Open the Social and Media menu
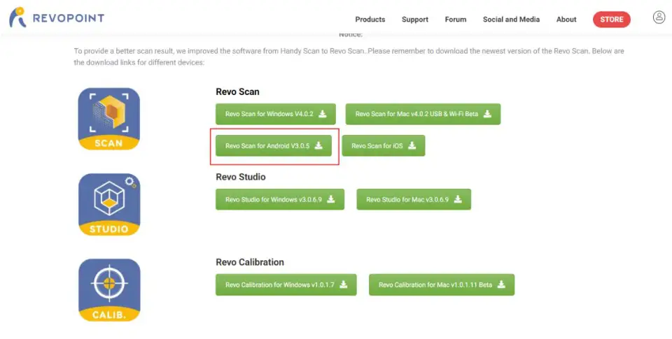This screenshot has width=672, height=339. pyautogui.click(x=511, y=20)
